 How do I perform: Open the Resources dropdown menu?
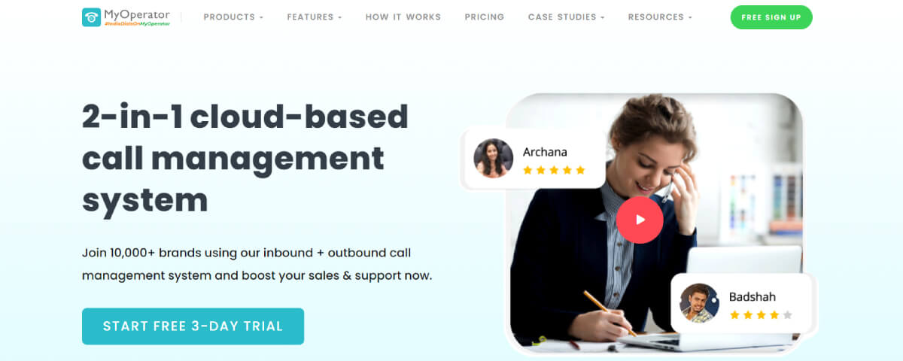[x=660, y=17]
